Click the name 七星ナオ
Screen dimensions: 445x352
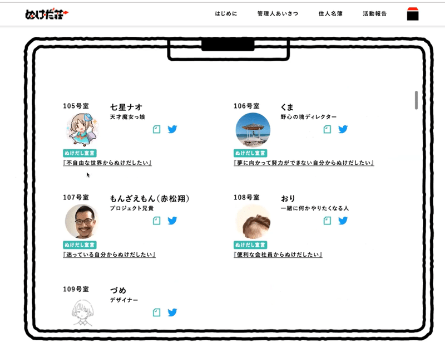point(126,107)
